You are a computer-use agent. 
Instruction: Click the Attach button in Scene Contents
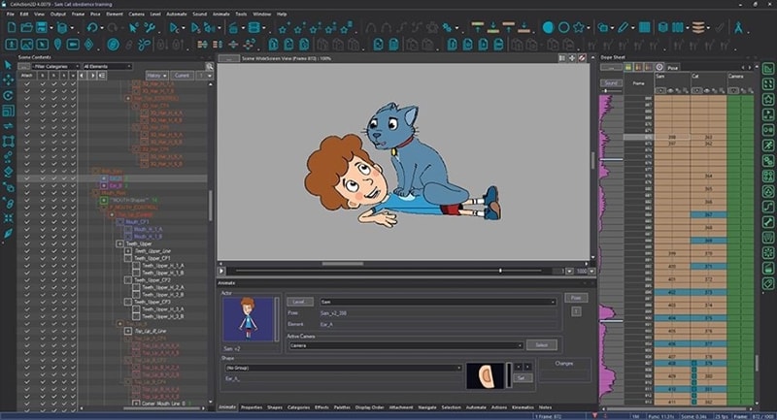(27, 76)
